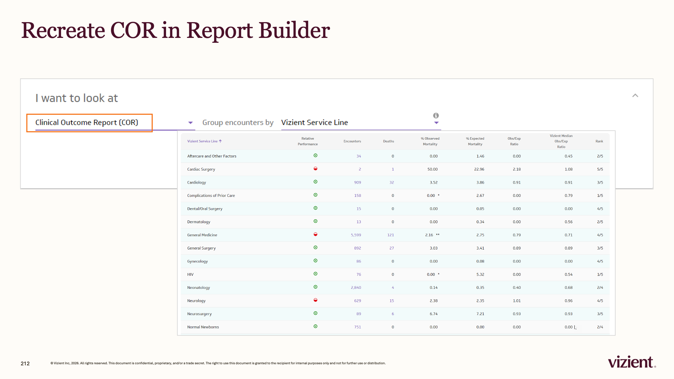Click the Deaths column header
This screenshot has width=674, height=379.
coord(388,141)
